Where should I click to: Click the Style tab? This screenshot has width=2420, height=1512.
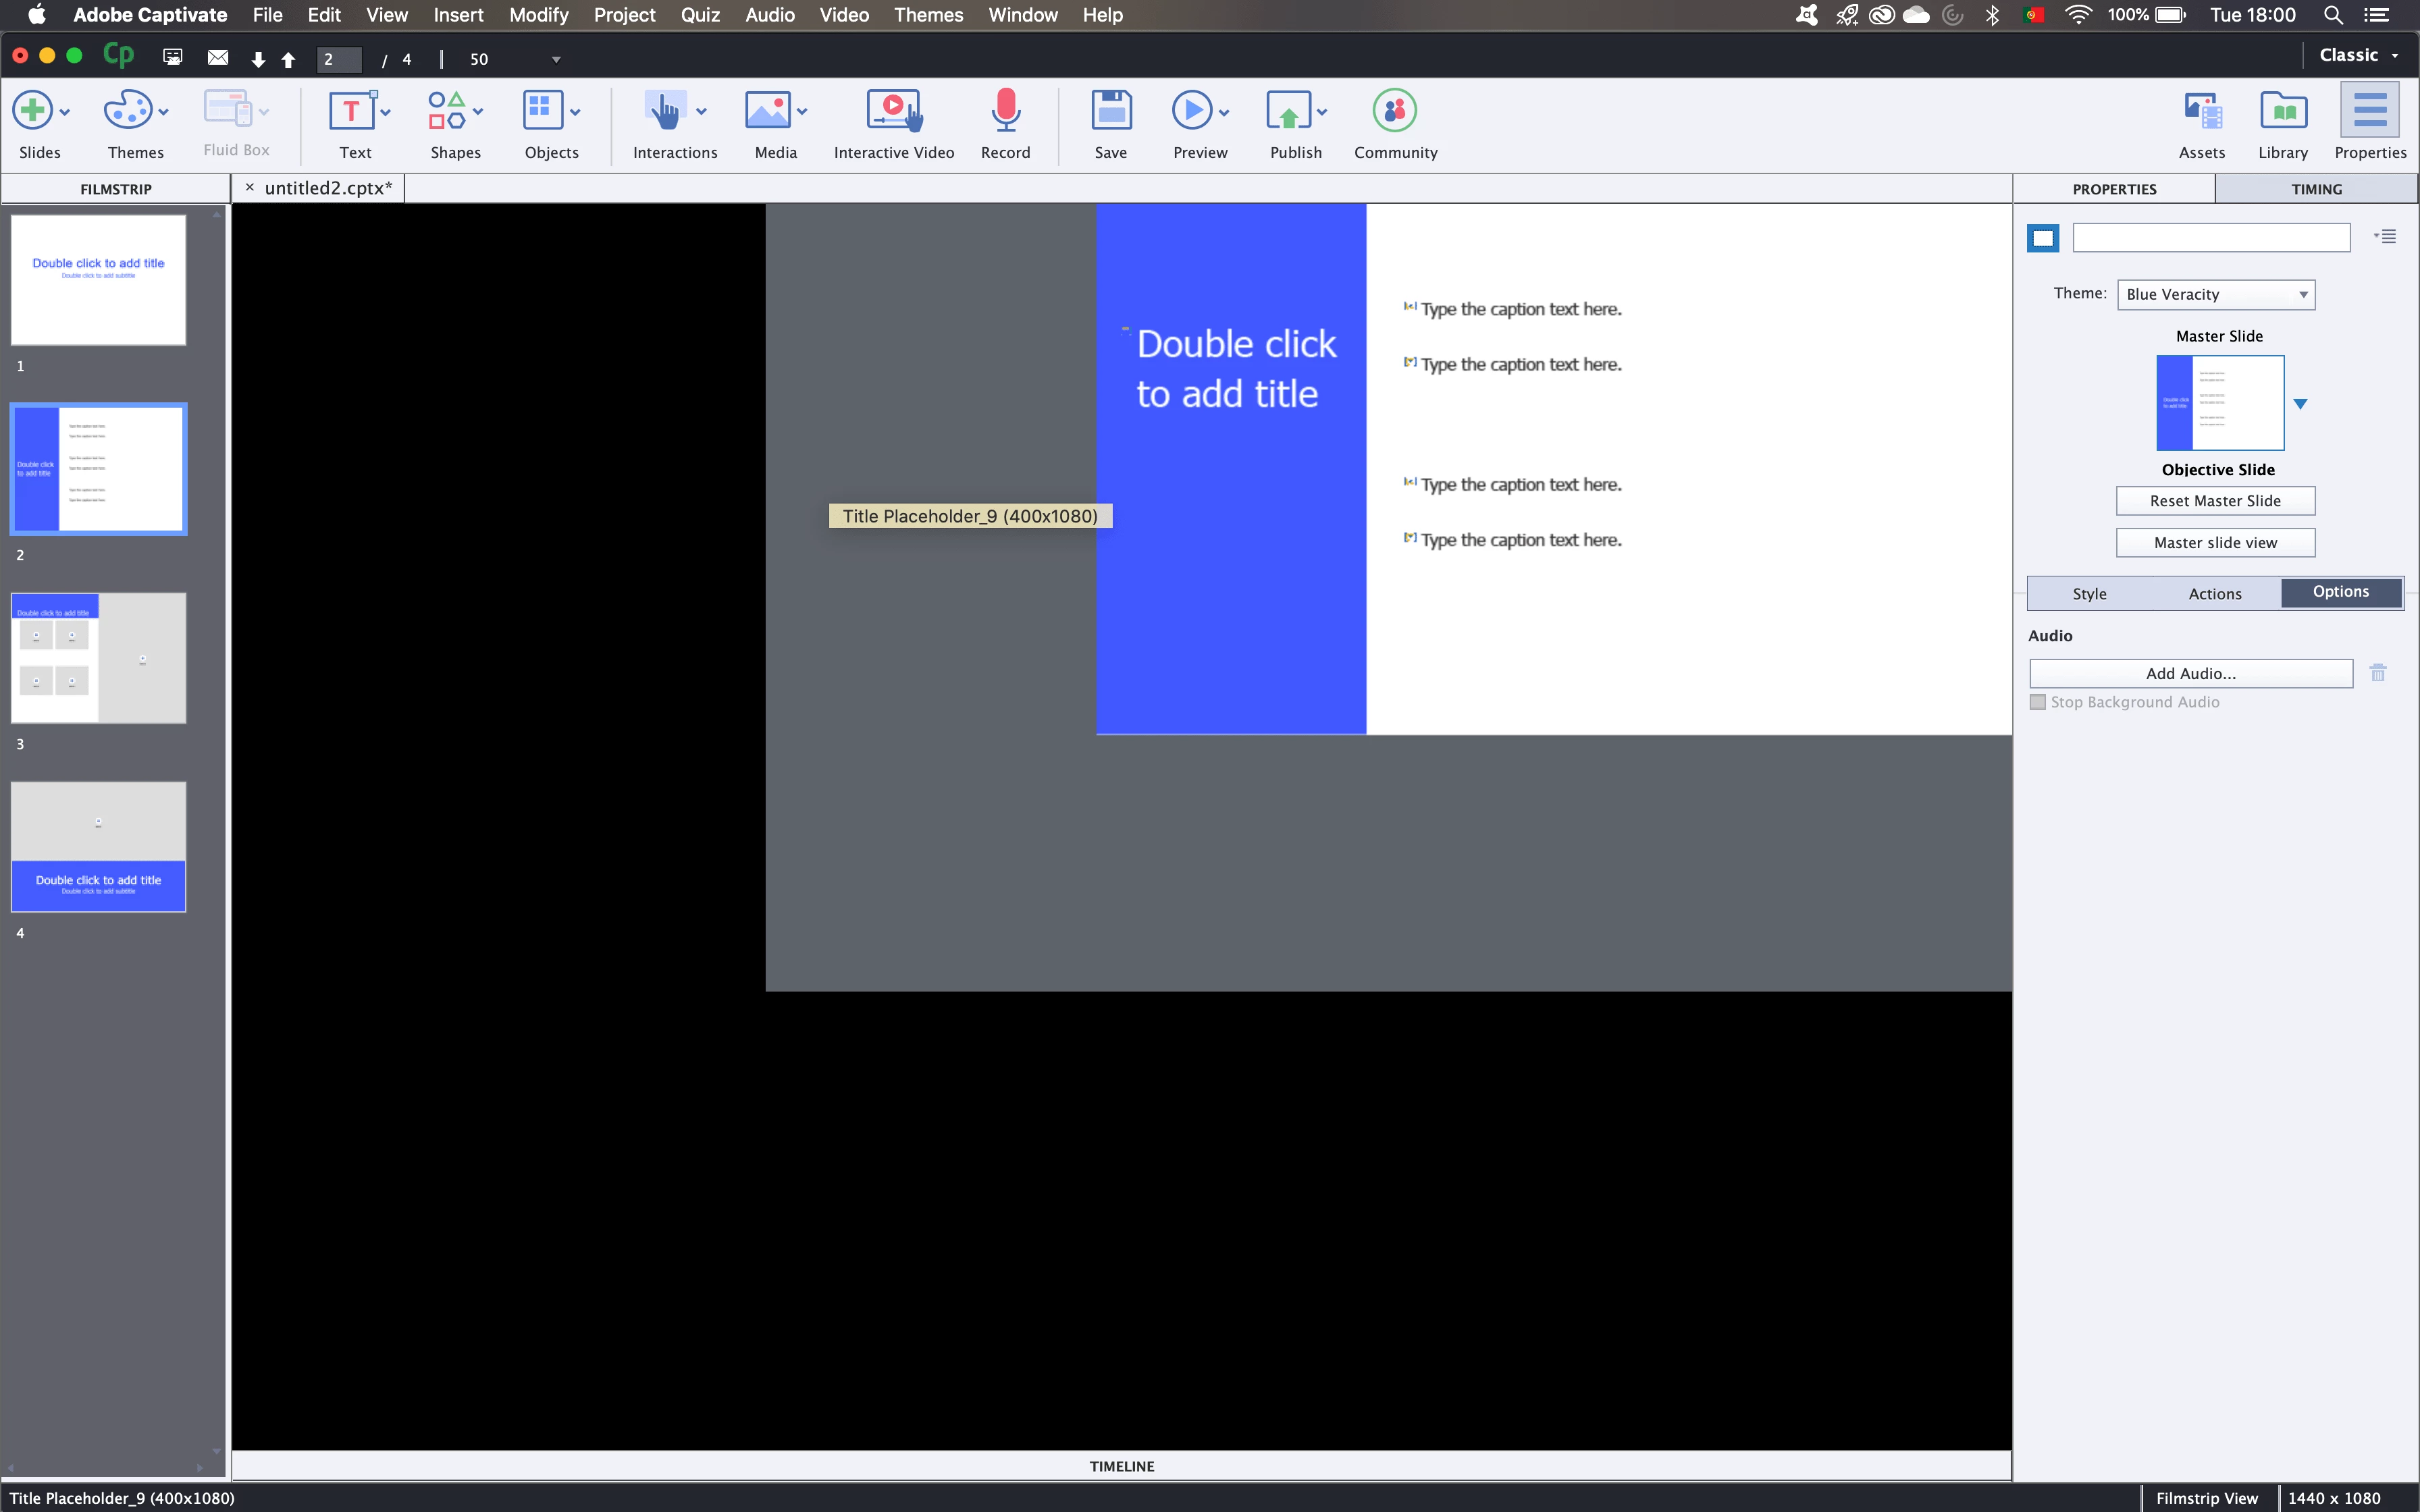tap(2089, 593)
